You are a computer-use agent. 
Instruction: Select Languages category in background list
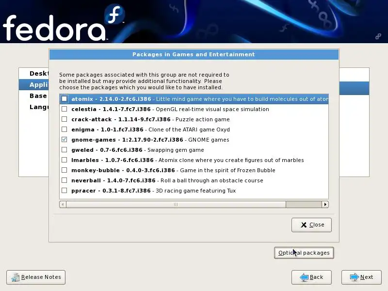point(34,107)
